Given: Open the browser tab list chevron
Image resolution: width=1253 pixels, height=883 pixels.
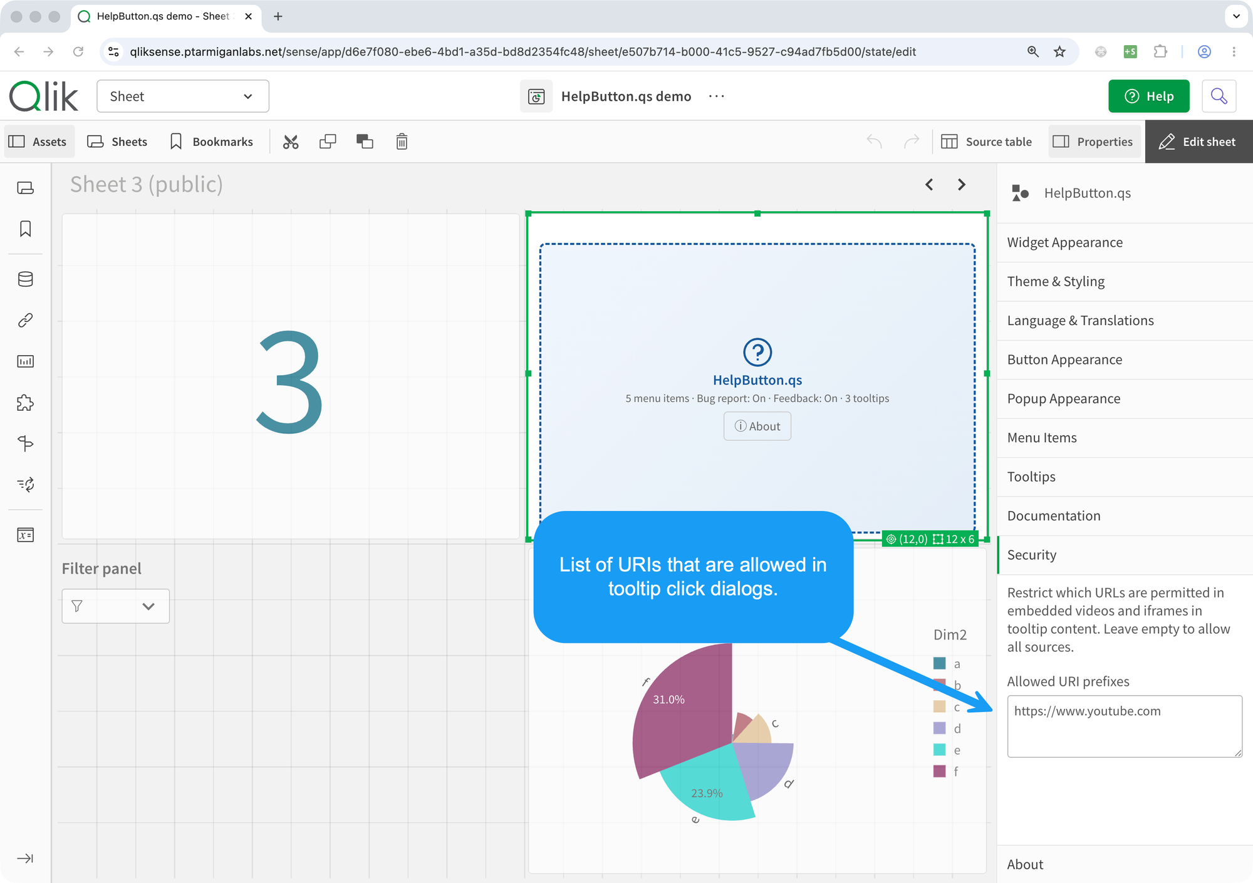Looking at the screenshot, I should pos(1236,16).
